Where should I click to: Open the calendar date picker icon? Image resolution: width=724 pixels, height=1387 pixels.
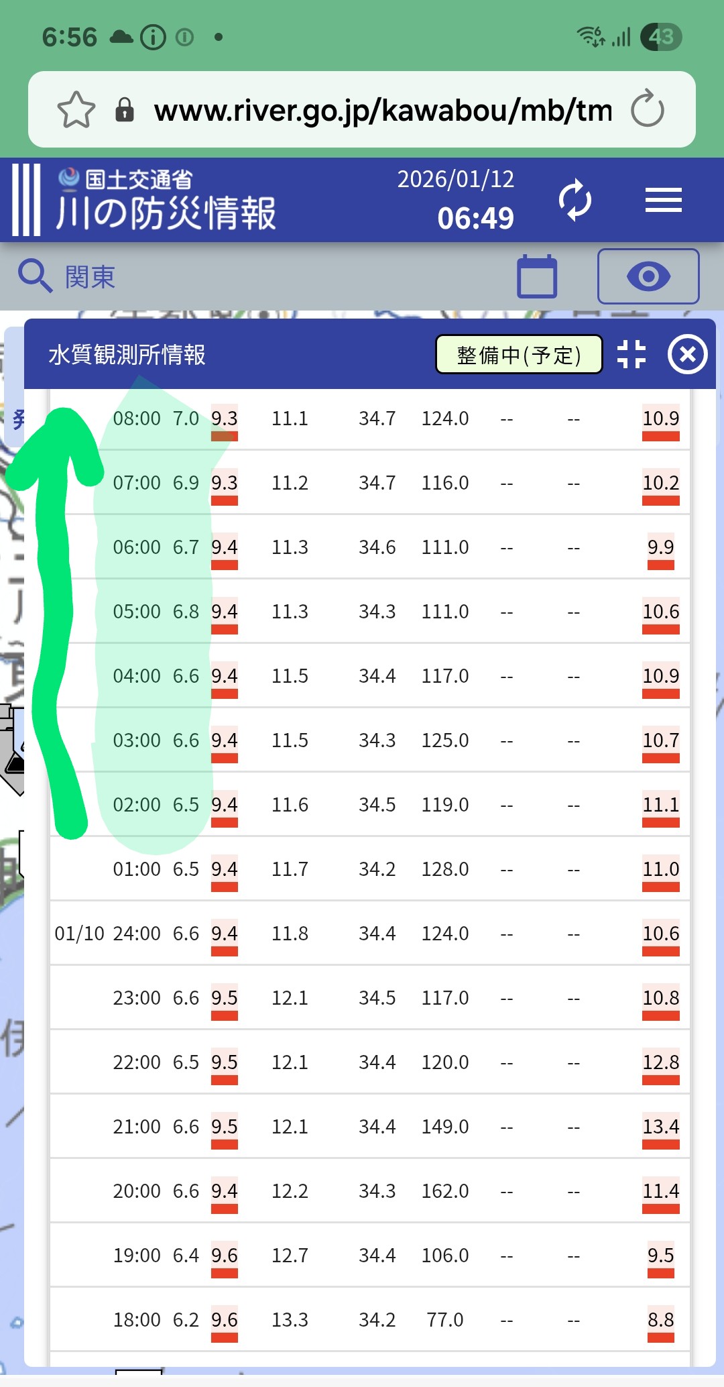(x=537, y=276)
